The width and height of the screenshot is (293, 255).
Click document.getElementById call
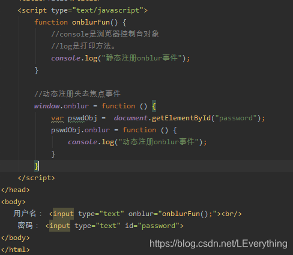[x=162, y=118]
